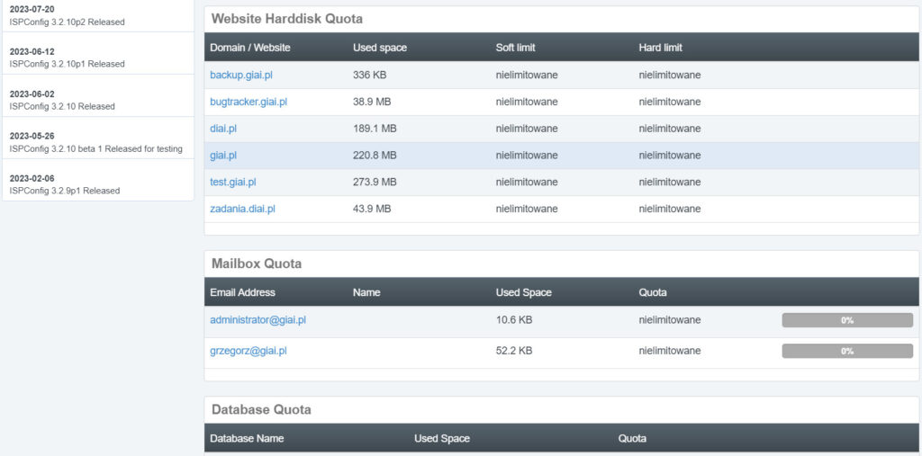Screen dimensions: 922x456
Task: Click the quota value for administrator@giai.pl
Action: 670,320
